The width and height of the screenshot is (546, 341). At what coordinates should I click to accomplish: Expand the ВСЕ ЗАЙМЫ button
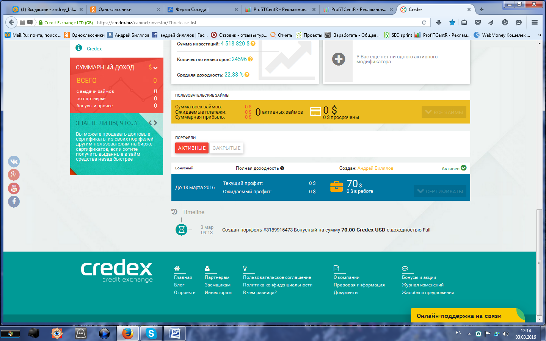pyautogui.click(x=444, y=112)
